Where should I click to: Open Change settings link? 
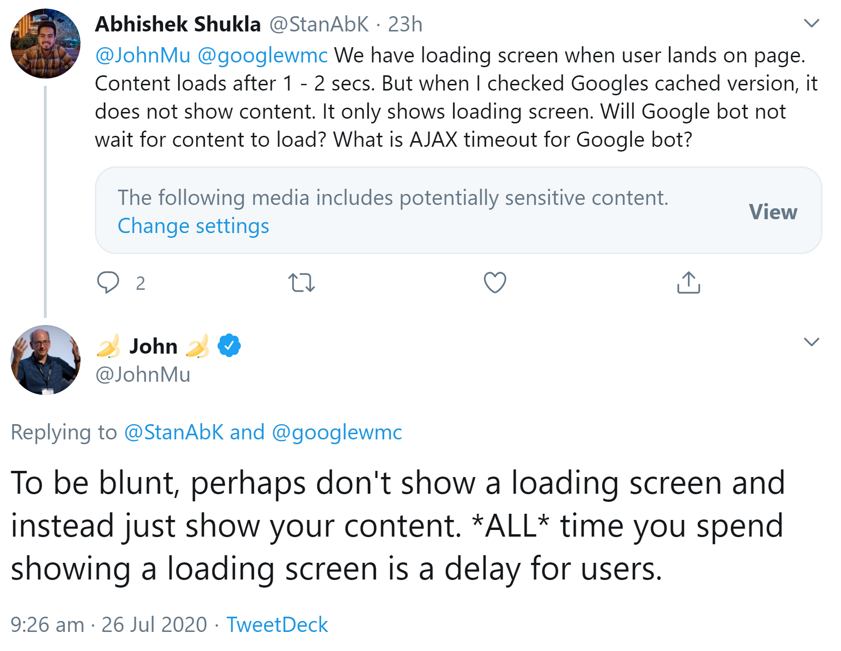coord(193,226)
